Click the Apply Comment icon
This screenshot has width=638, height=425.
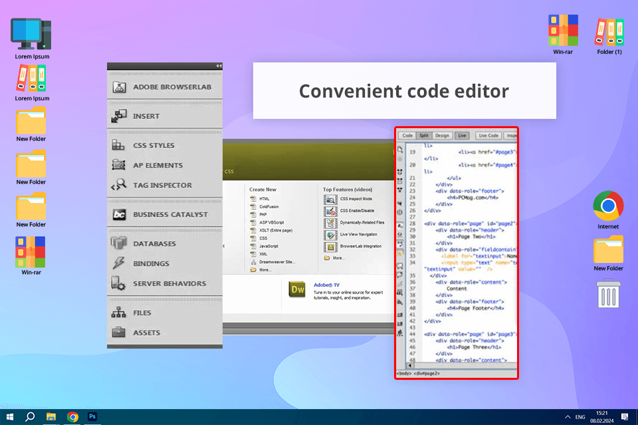coord(400,266)
